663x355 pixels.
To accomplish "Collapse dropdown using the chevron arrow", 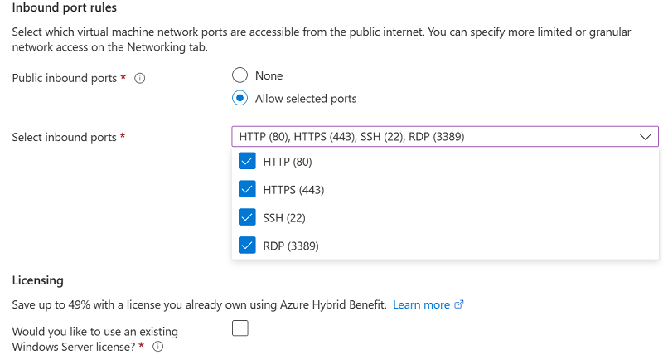I will pos(646,137).
